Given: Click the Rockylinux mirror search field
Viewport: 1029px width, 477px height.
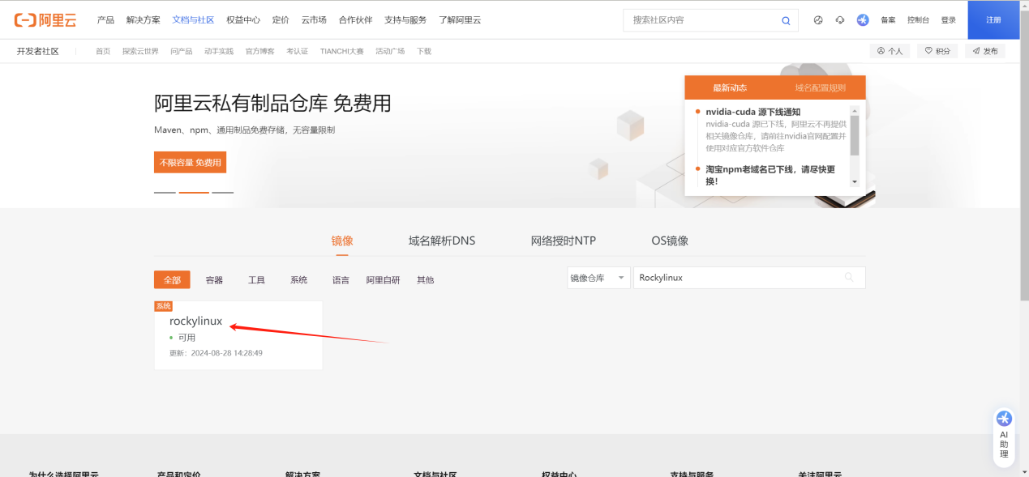Looking at the screenshot, I should (749, 278).
